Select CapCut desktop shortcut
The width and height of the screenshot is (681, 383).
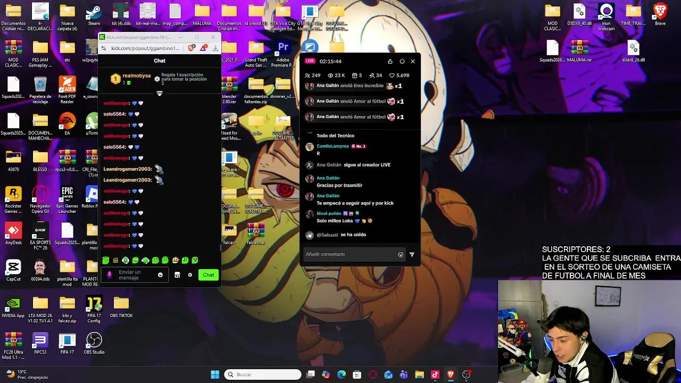pos(13,271)
